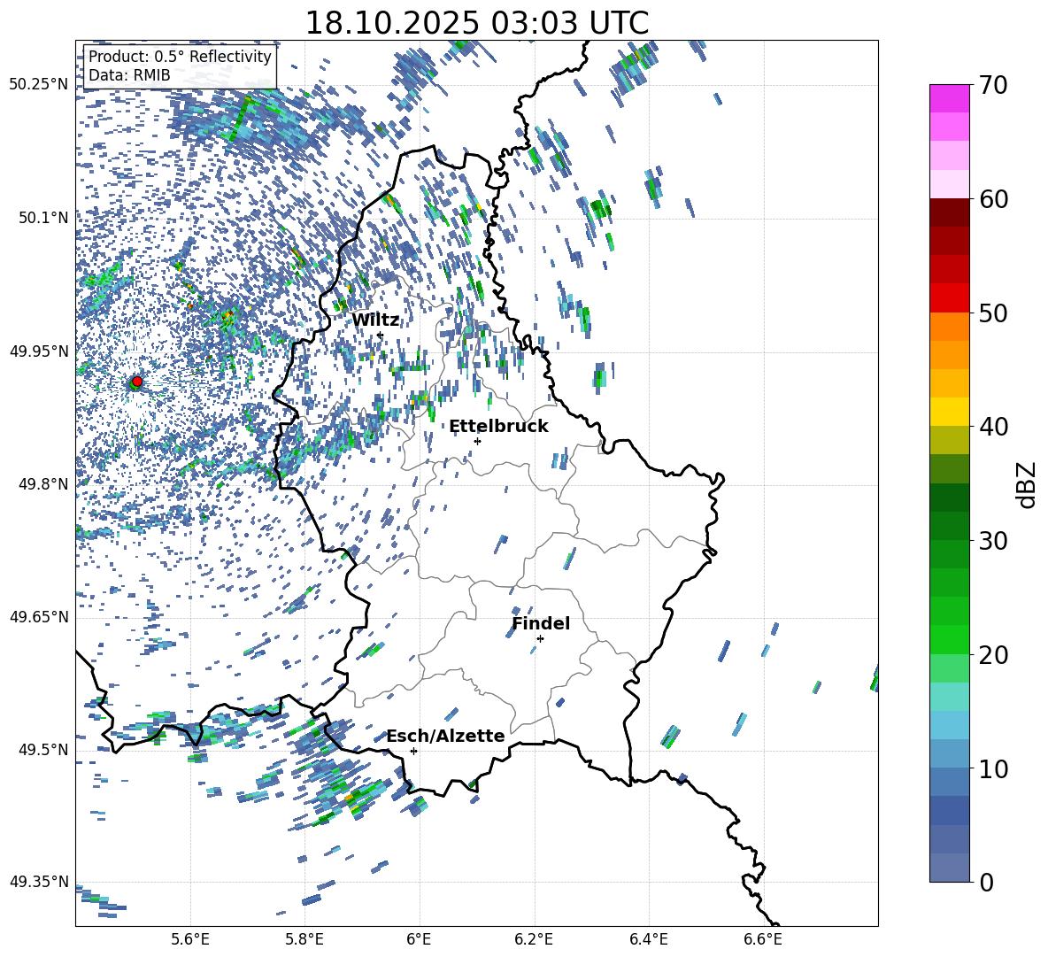The height and width of the screenshot is (957, 1048).
Task: Click the colorbar tick label 60
Action: pos(994,199)
